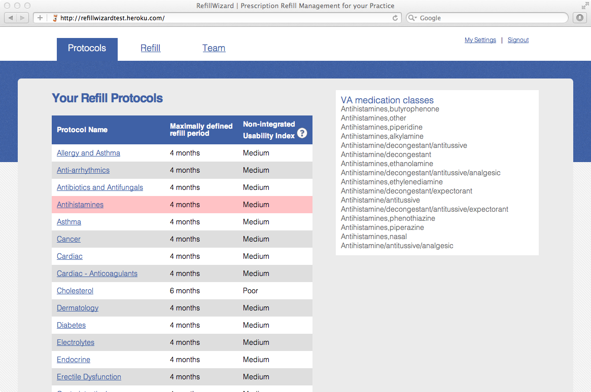Click the 6 months cell for Cholesterol

pos(185,291)
